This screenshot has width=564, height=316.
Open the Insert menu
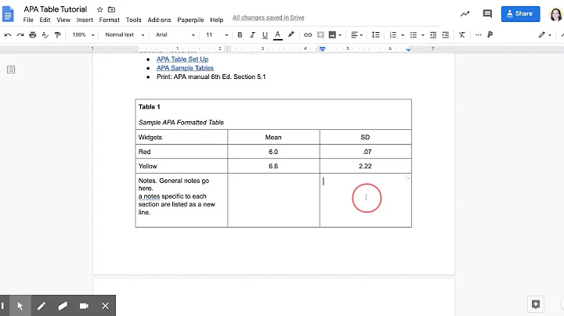[x=85, y=20]
